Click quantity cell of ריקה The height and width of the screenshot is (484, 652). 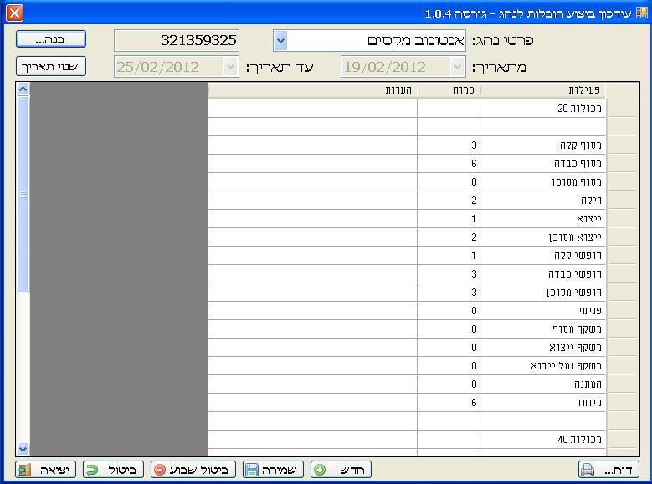[x=449, y=201]
